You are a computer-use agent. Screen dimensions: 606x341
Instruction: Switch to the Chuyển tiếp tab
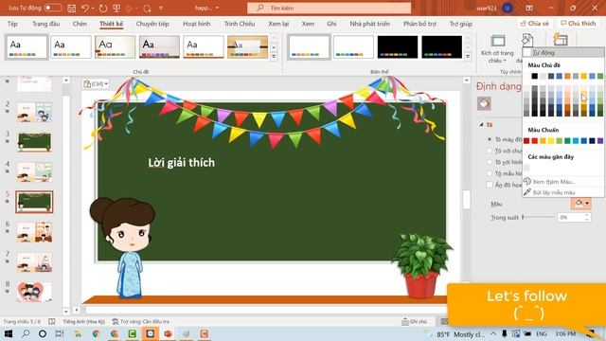click(152, 24)
